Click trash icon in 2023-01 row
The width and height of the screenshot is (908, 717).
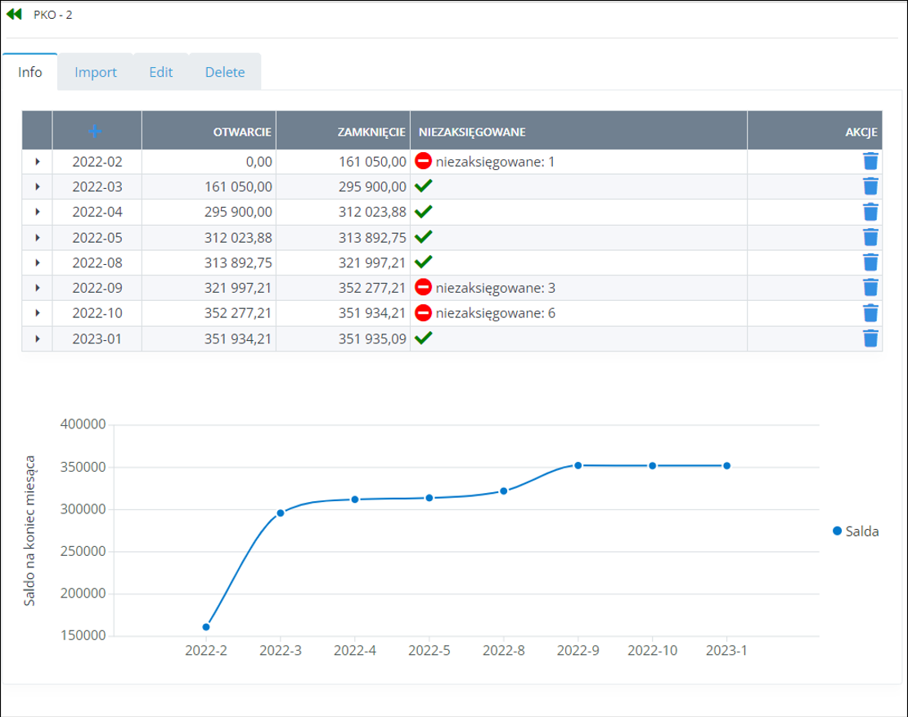(x=871, y=338)
